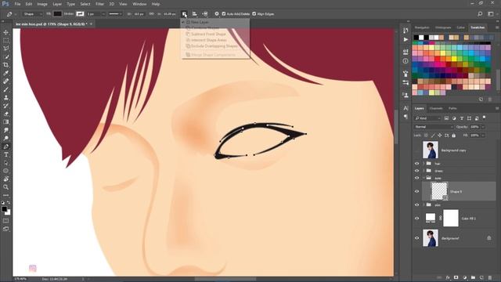Click the Add layer style fx icon
This screenshot has width=501, height=282.
pyautogui.click(x=448, y=277)
